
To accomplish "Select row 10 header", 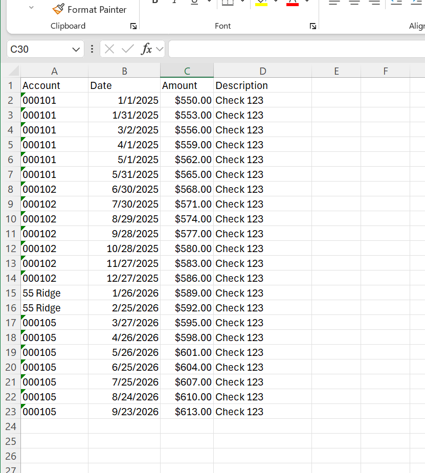I will (x=11, y=219).
